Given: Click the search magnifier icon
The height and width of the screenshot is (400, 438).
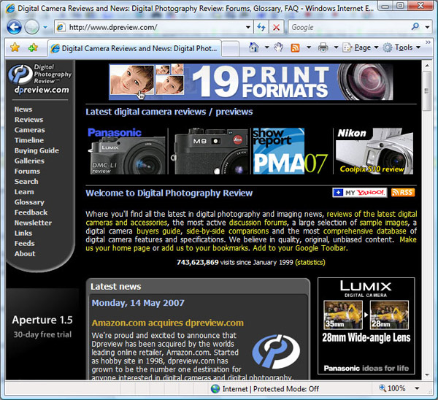Looking at the screenshot, I should [415, 27].
